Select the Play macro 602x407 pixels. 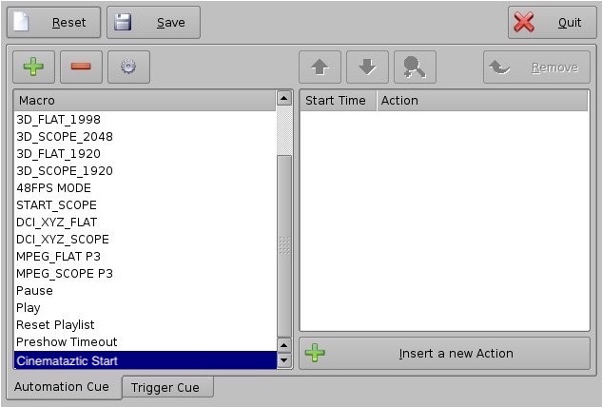[x=145, y=307]
